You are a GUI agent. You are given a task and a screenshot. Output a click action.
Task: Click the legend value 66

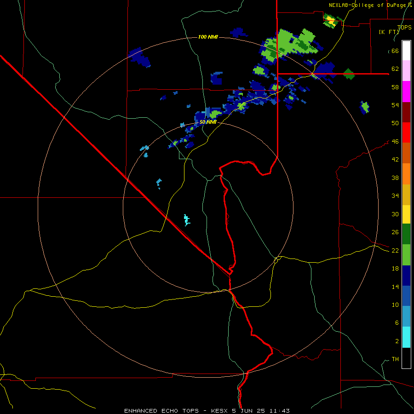pos(395,51)
